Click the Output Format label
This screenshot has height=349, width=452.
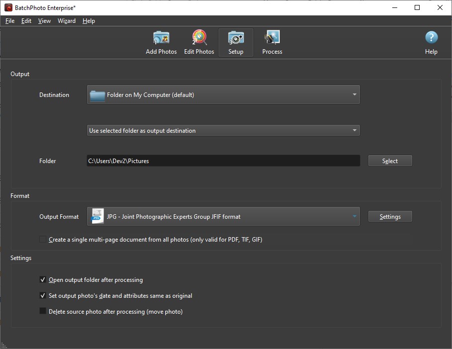pos(59,217)
